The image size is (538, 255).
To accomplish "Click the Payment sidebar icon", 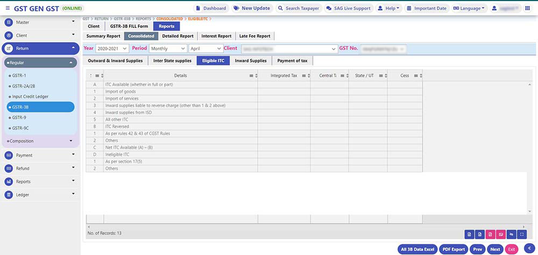I will [9, 155].
